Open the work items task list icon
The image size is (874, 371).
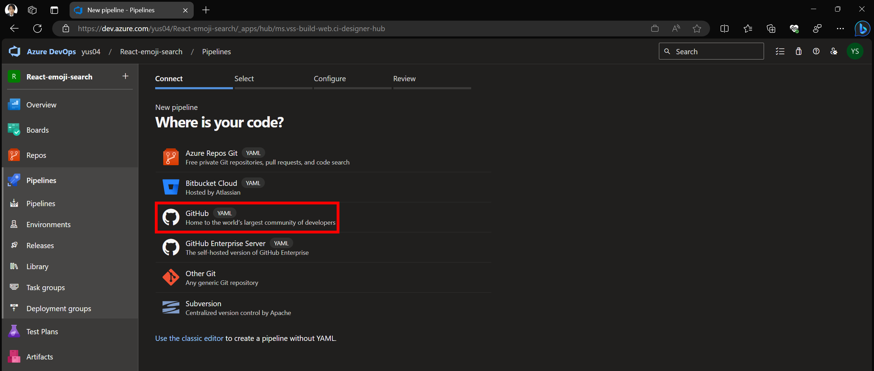point(780,51)
